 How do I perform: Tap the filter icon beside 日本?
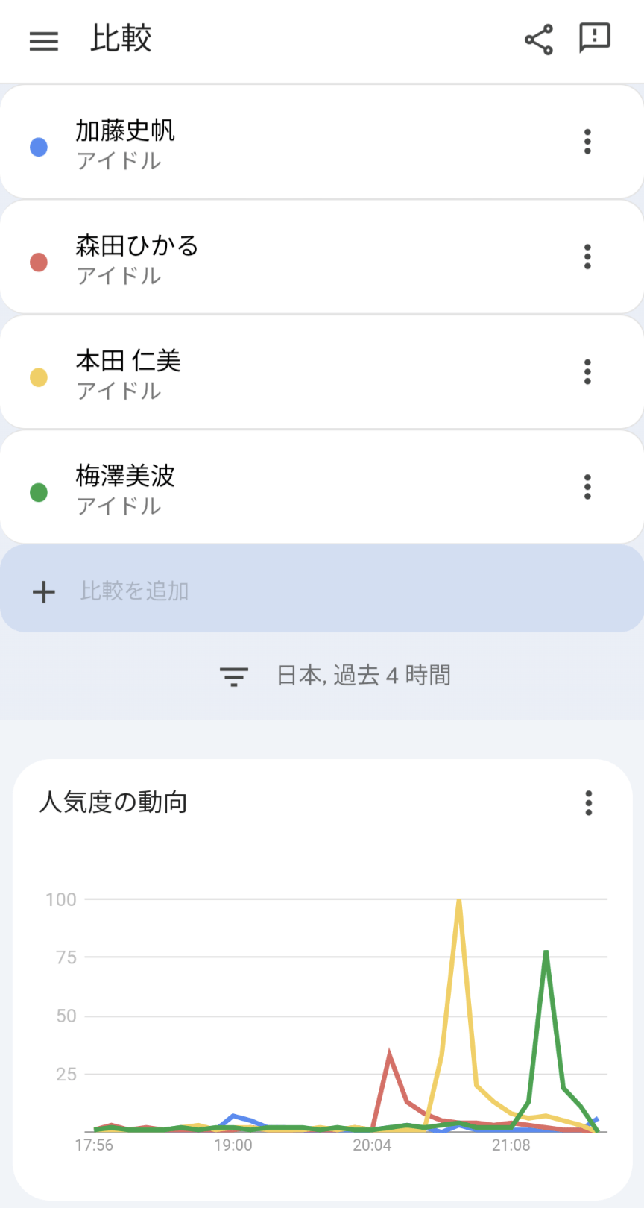[x=233, y=676]
